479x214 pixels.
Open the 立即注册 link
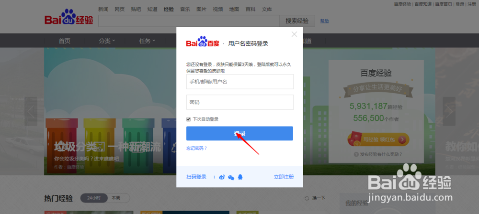pos(284,177)
